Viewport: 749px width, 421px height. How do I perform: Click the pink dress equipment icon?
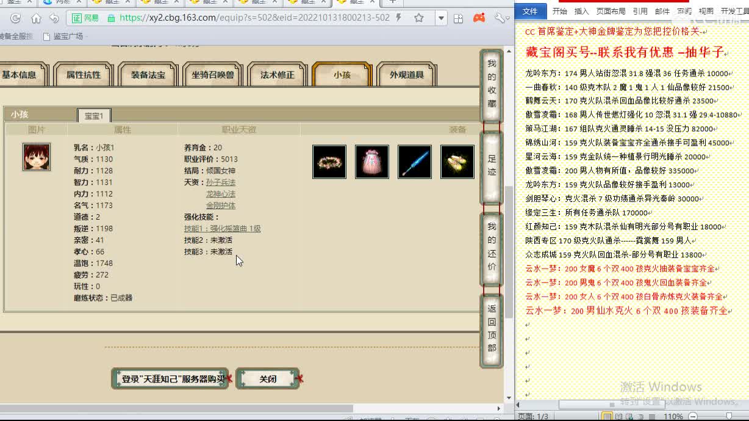[x=372, y=162]
